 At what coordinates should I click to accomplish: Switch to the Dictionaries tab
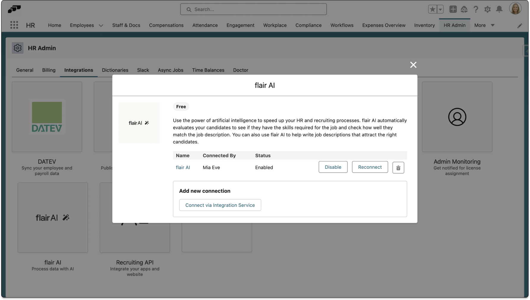click(115, 70)
